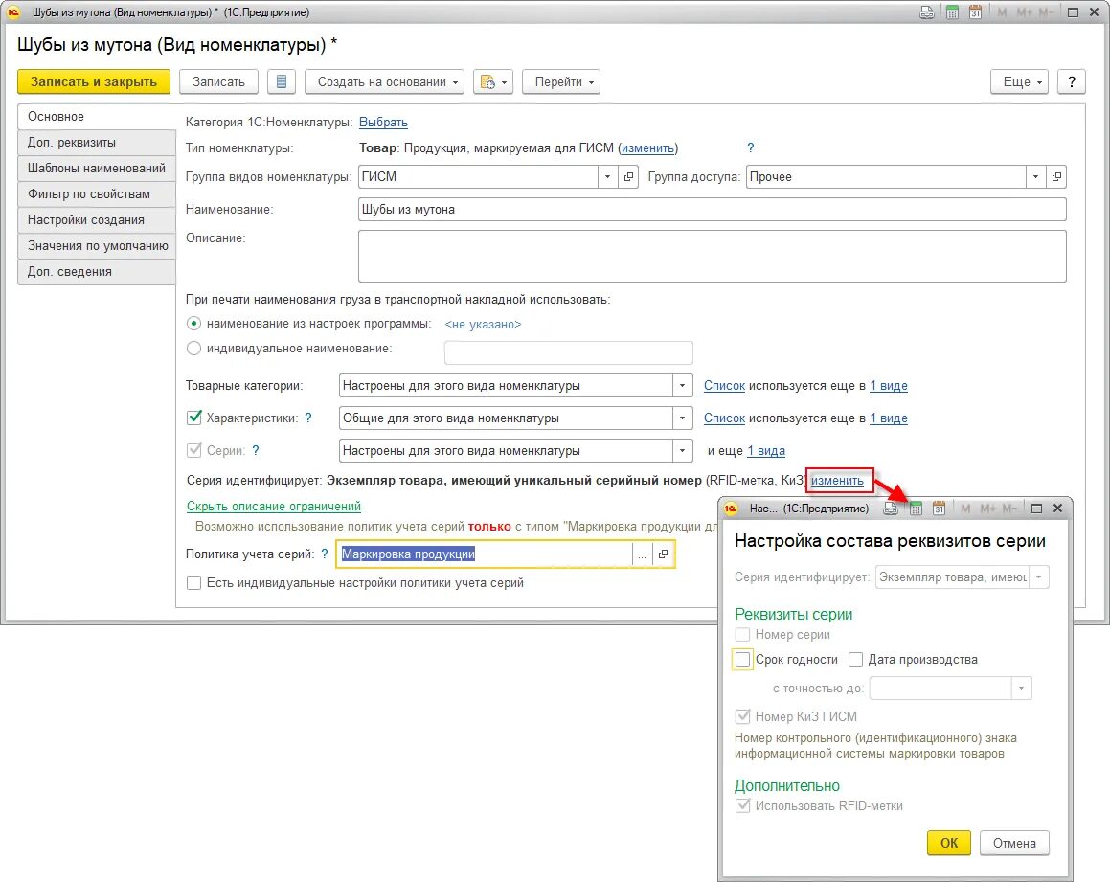
Task: Select radio наименование из настроек программы
Action: [193, 324]
